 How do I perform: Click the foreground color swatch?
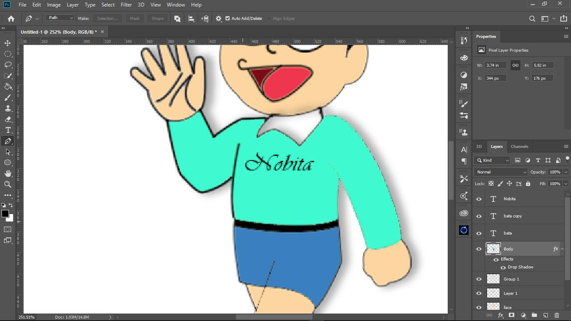[5, 214]
